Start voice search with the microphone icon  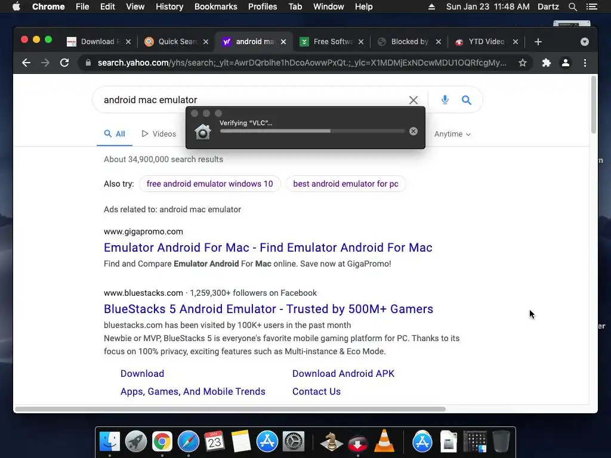[x=445, y=100]
